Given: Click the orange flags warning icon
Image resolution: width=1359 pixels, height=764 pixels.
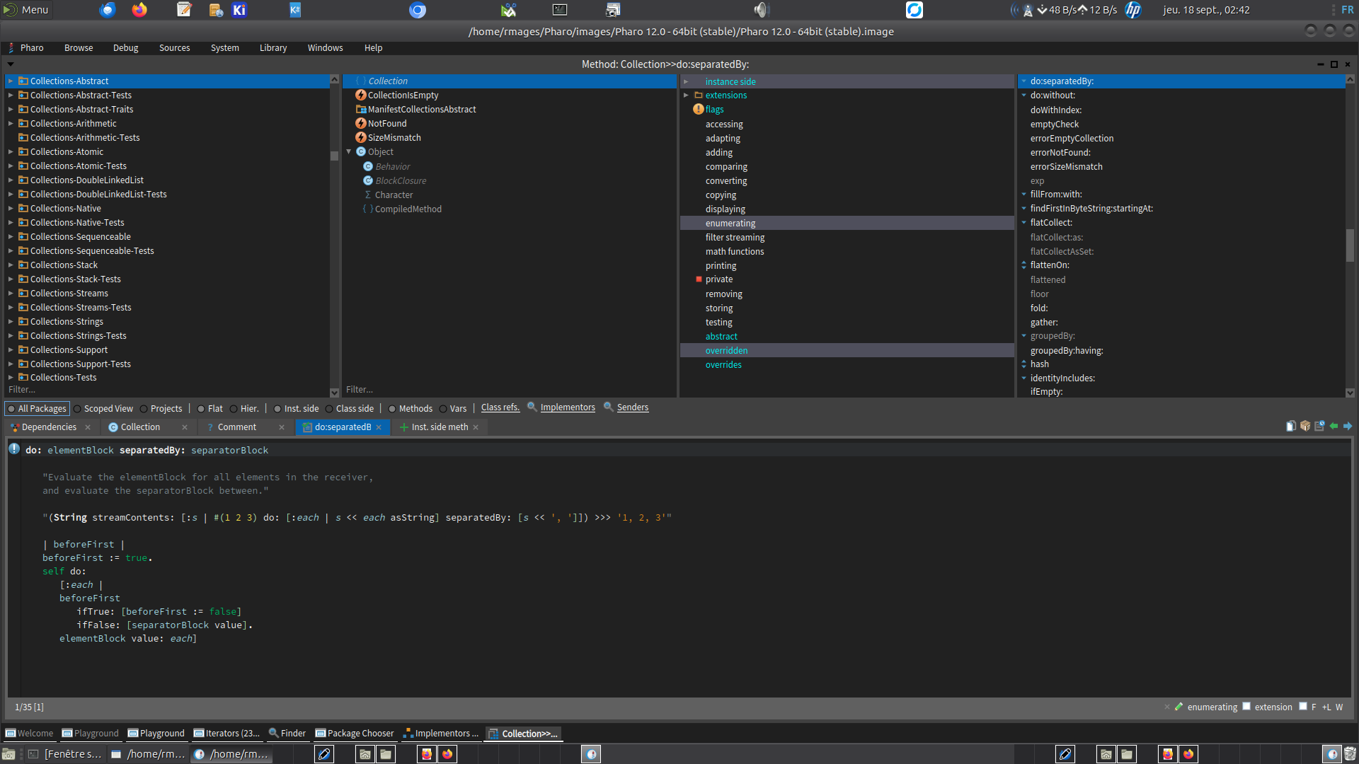Looking at the screenshot, I should pyautogui.click(x=698, y=110).
